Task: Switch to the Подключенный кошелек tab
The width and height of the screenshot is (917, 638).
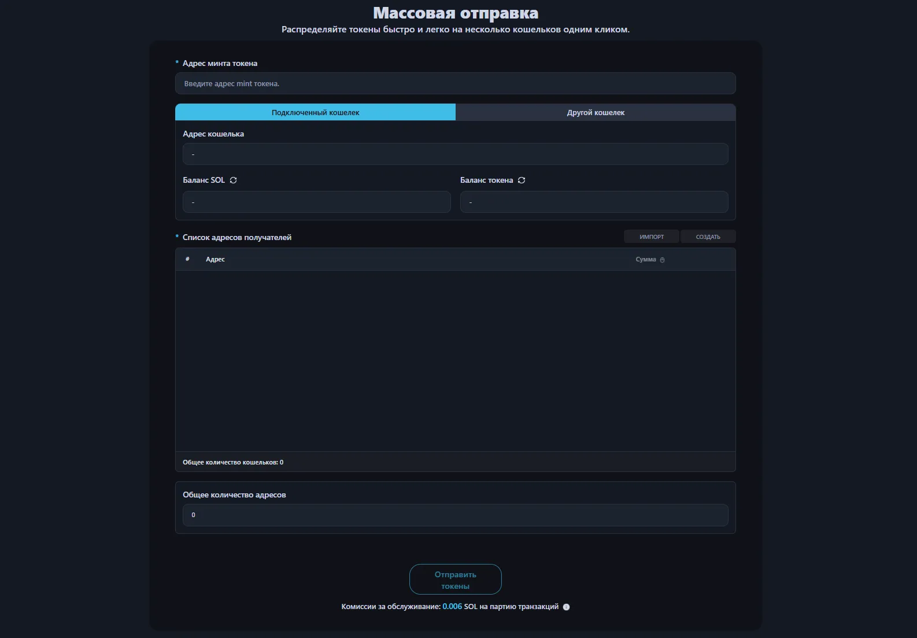Action: [315, 113]
